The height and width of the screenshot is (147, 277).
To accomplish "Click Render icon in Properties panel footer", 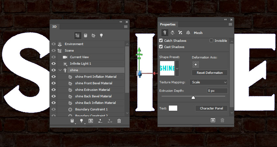I will coord(213,120).
